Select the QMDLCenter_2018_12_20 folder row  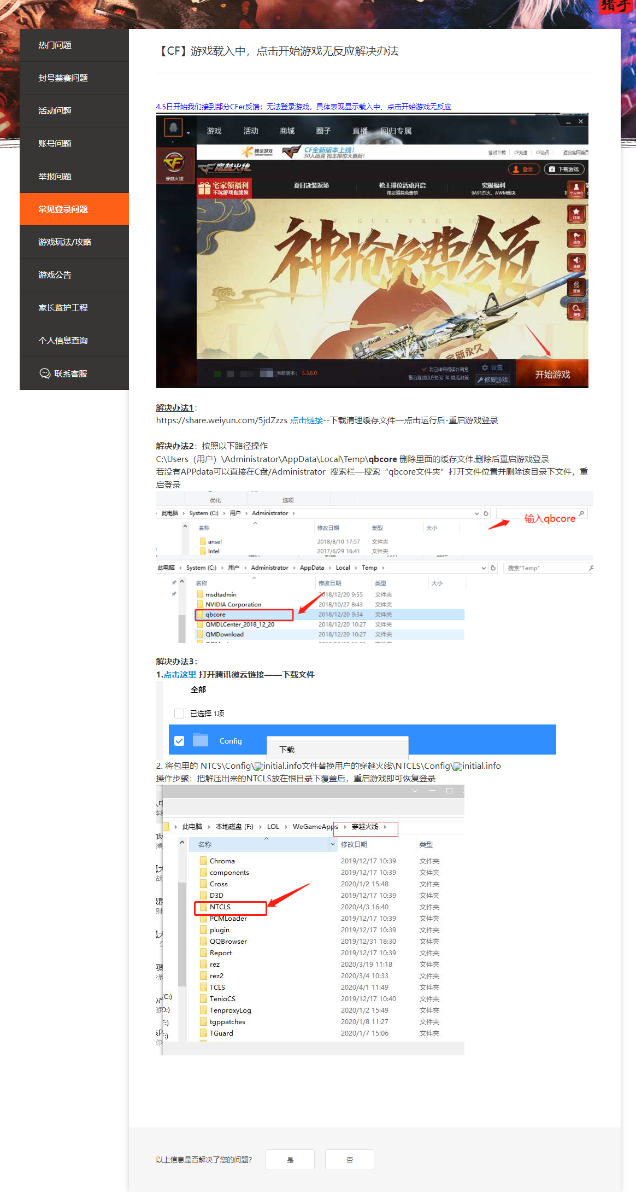(x=330, y=624)
